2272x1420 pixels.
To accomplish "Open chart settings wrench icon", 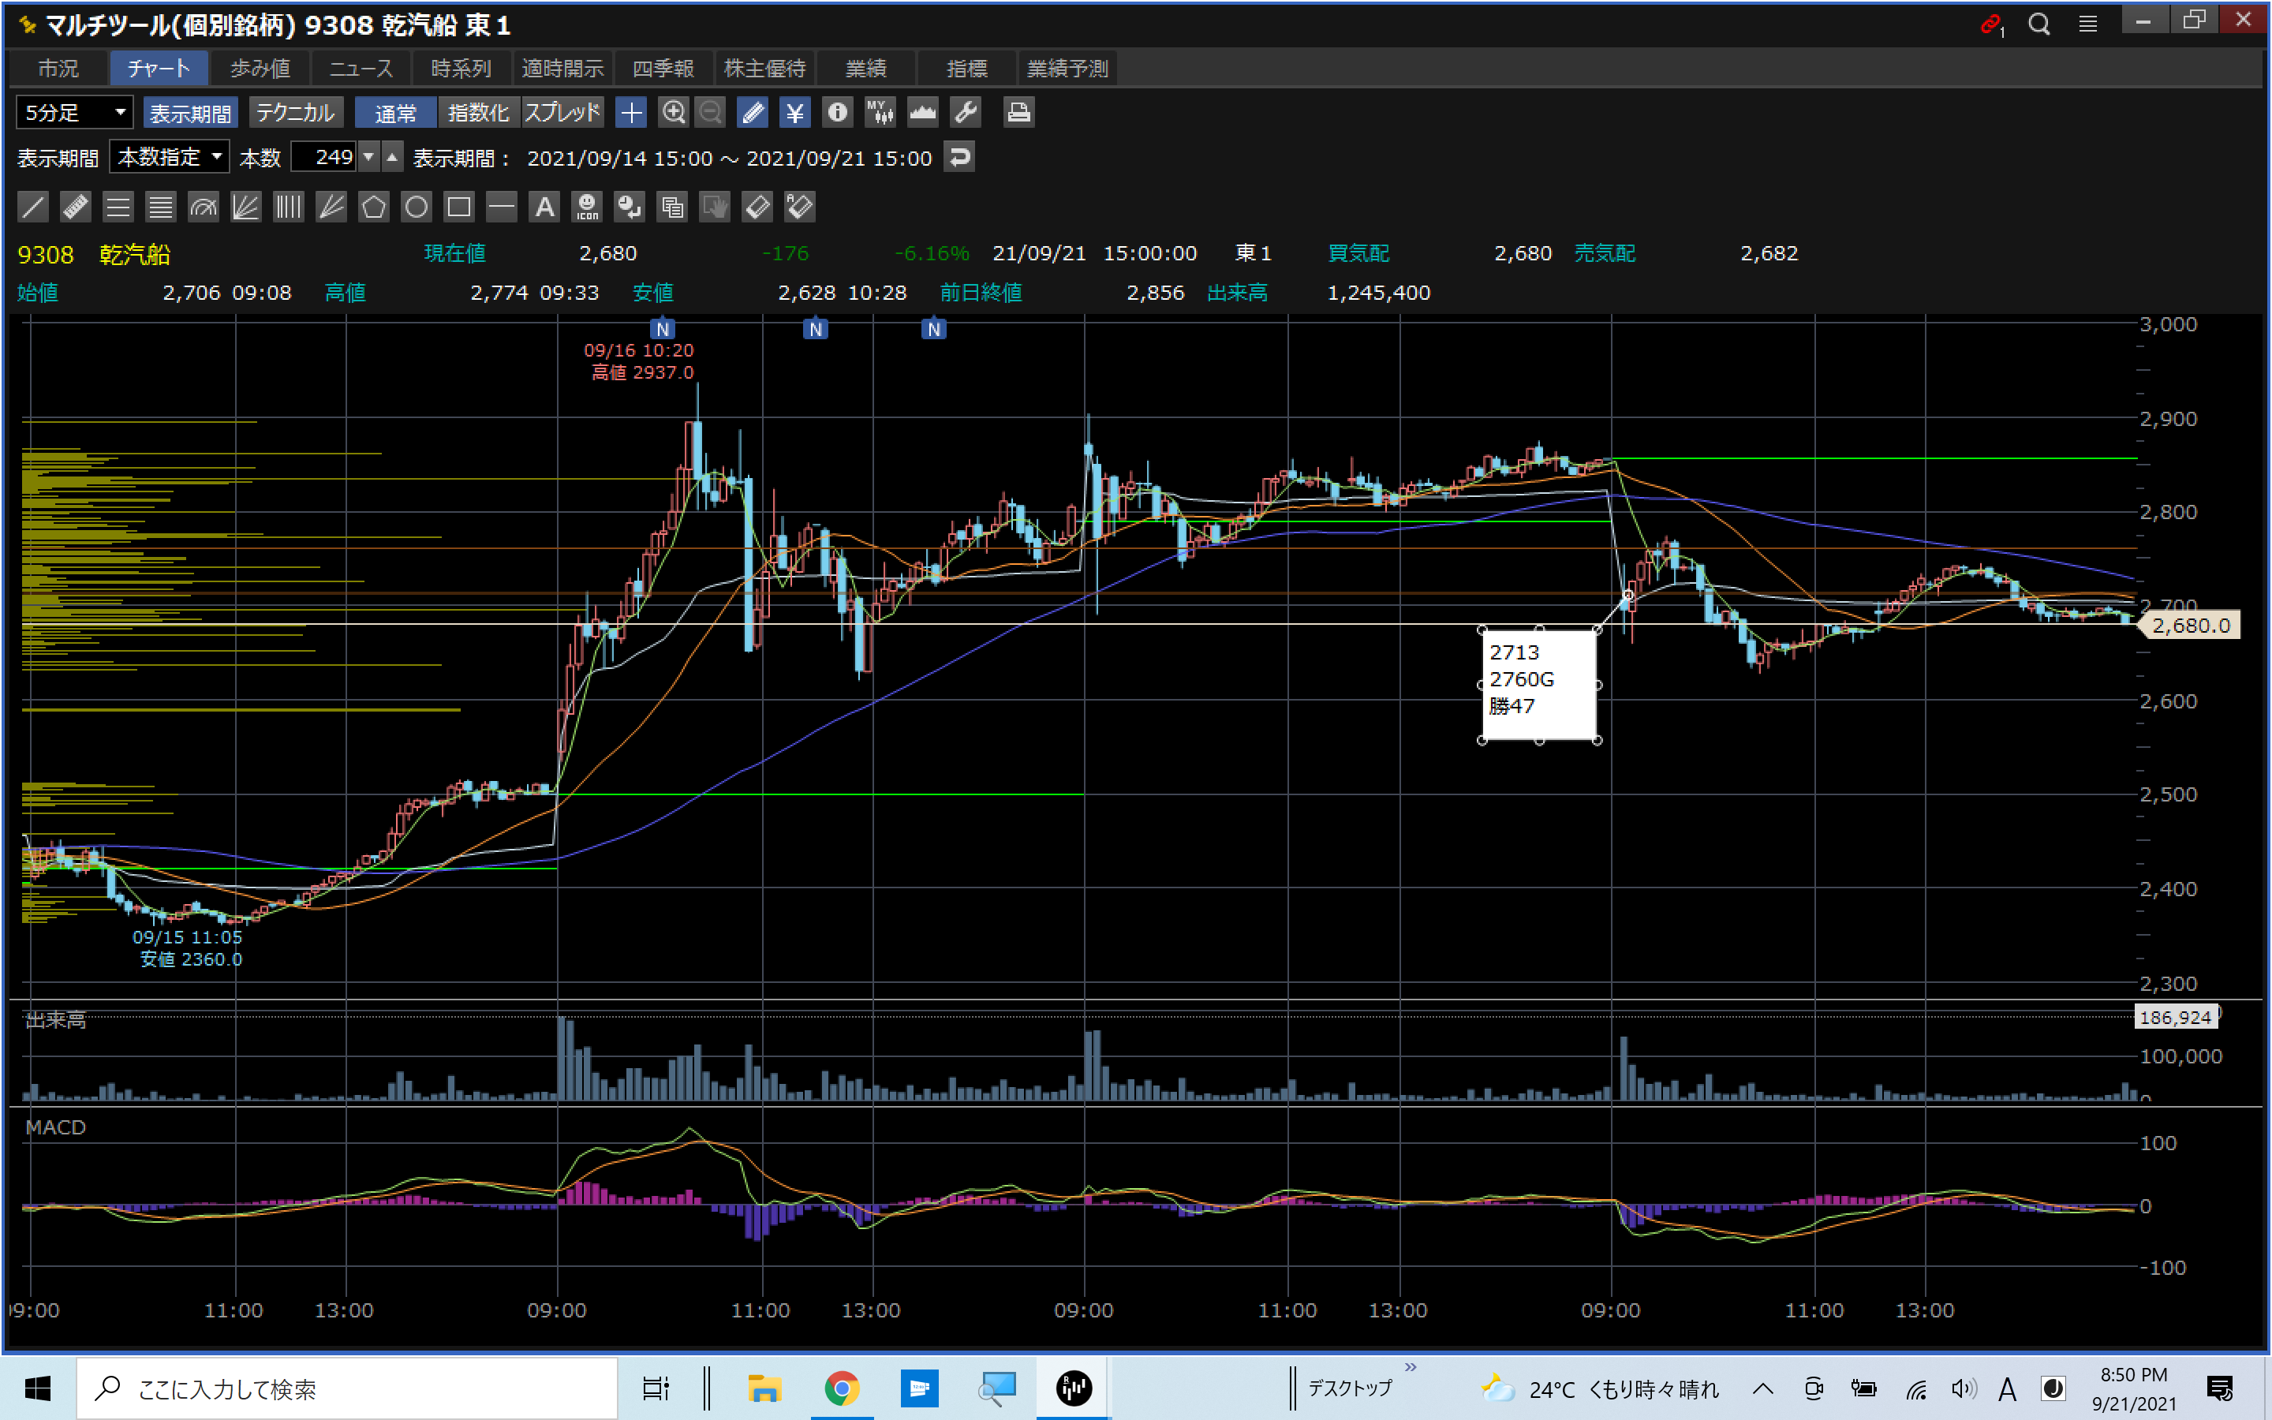I will coord(965,113).
